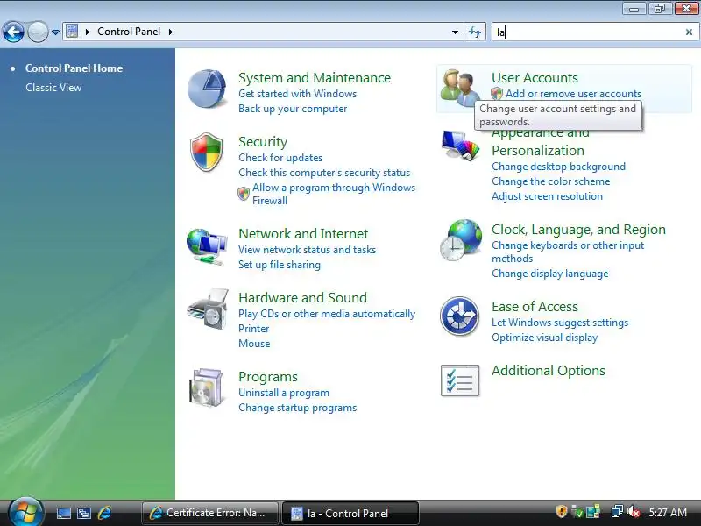Click the Network and Internet globe icon
701x526 pixels.
[x=207, y=246]
